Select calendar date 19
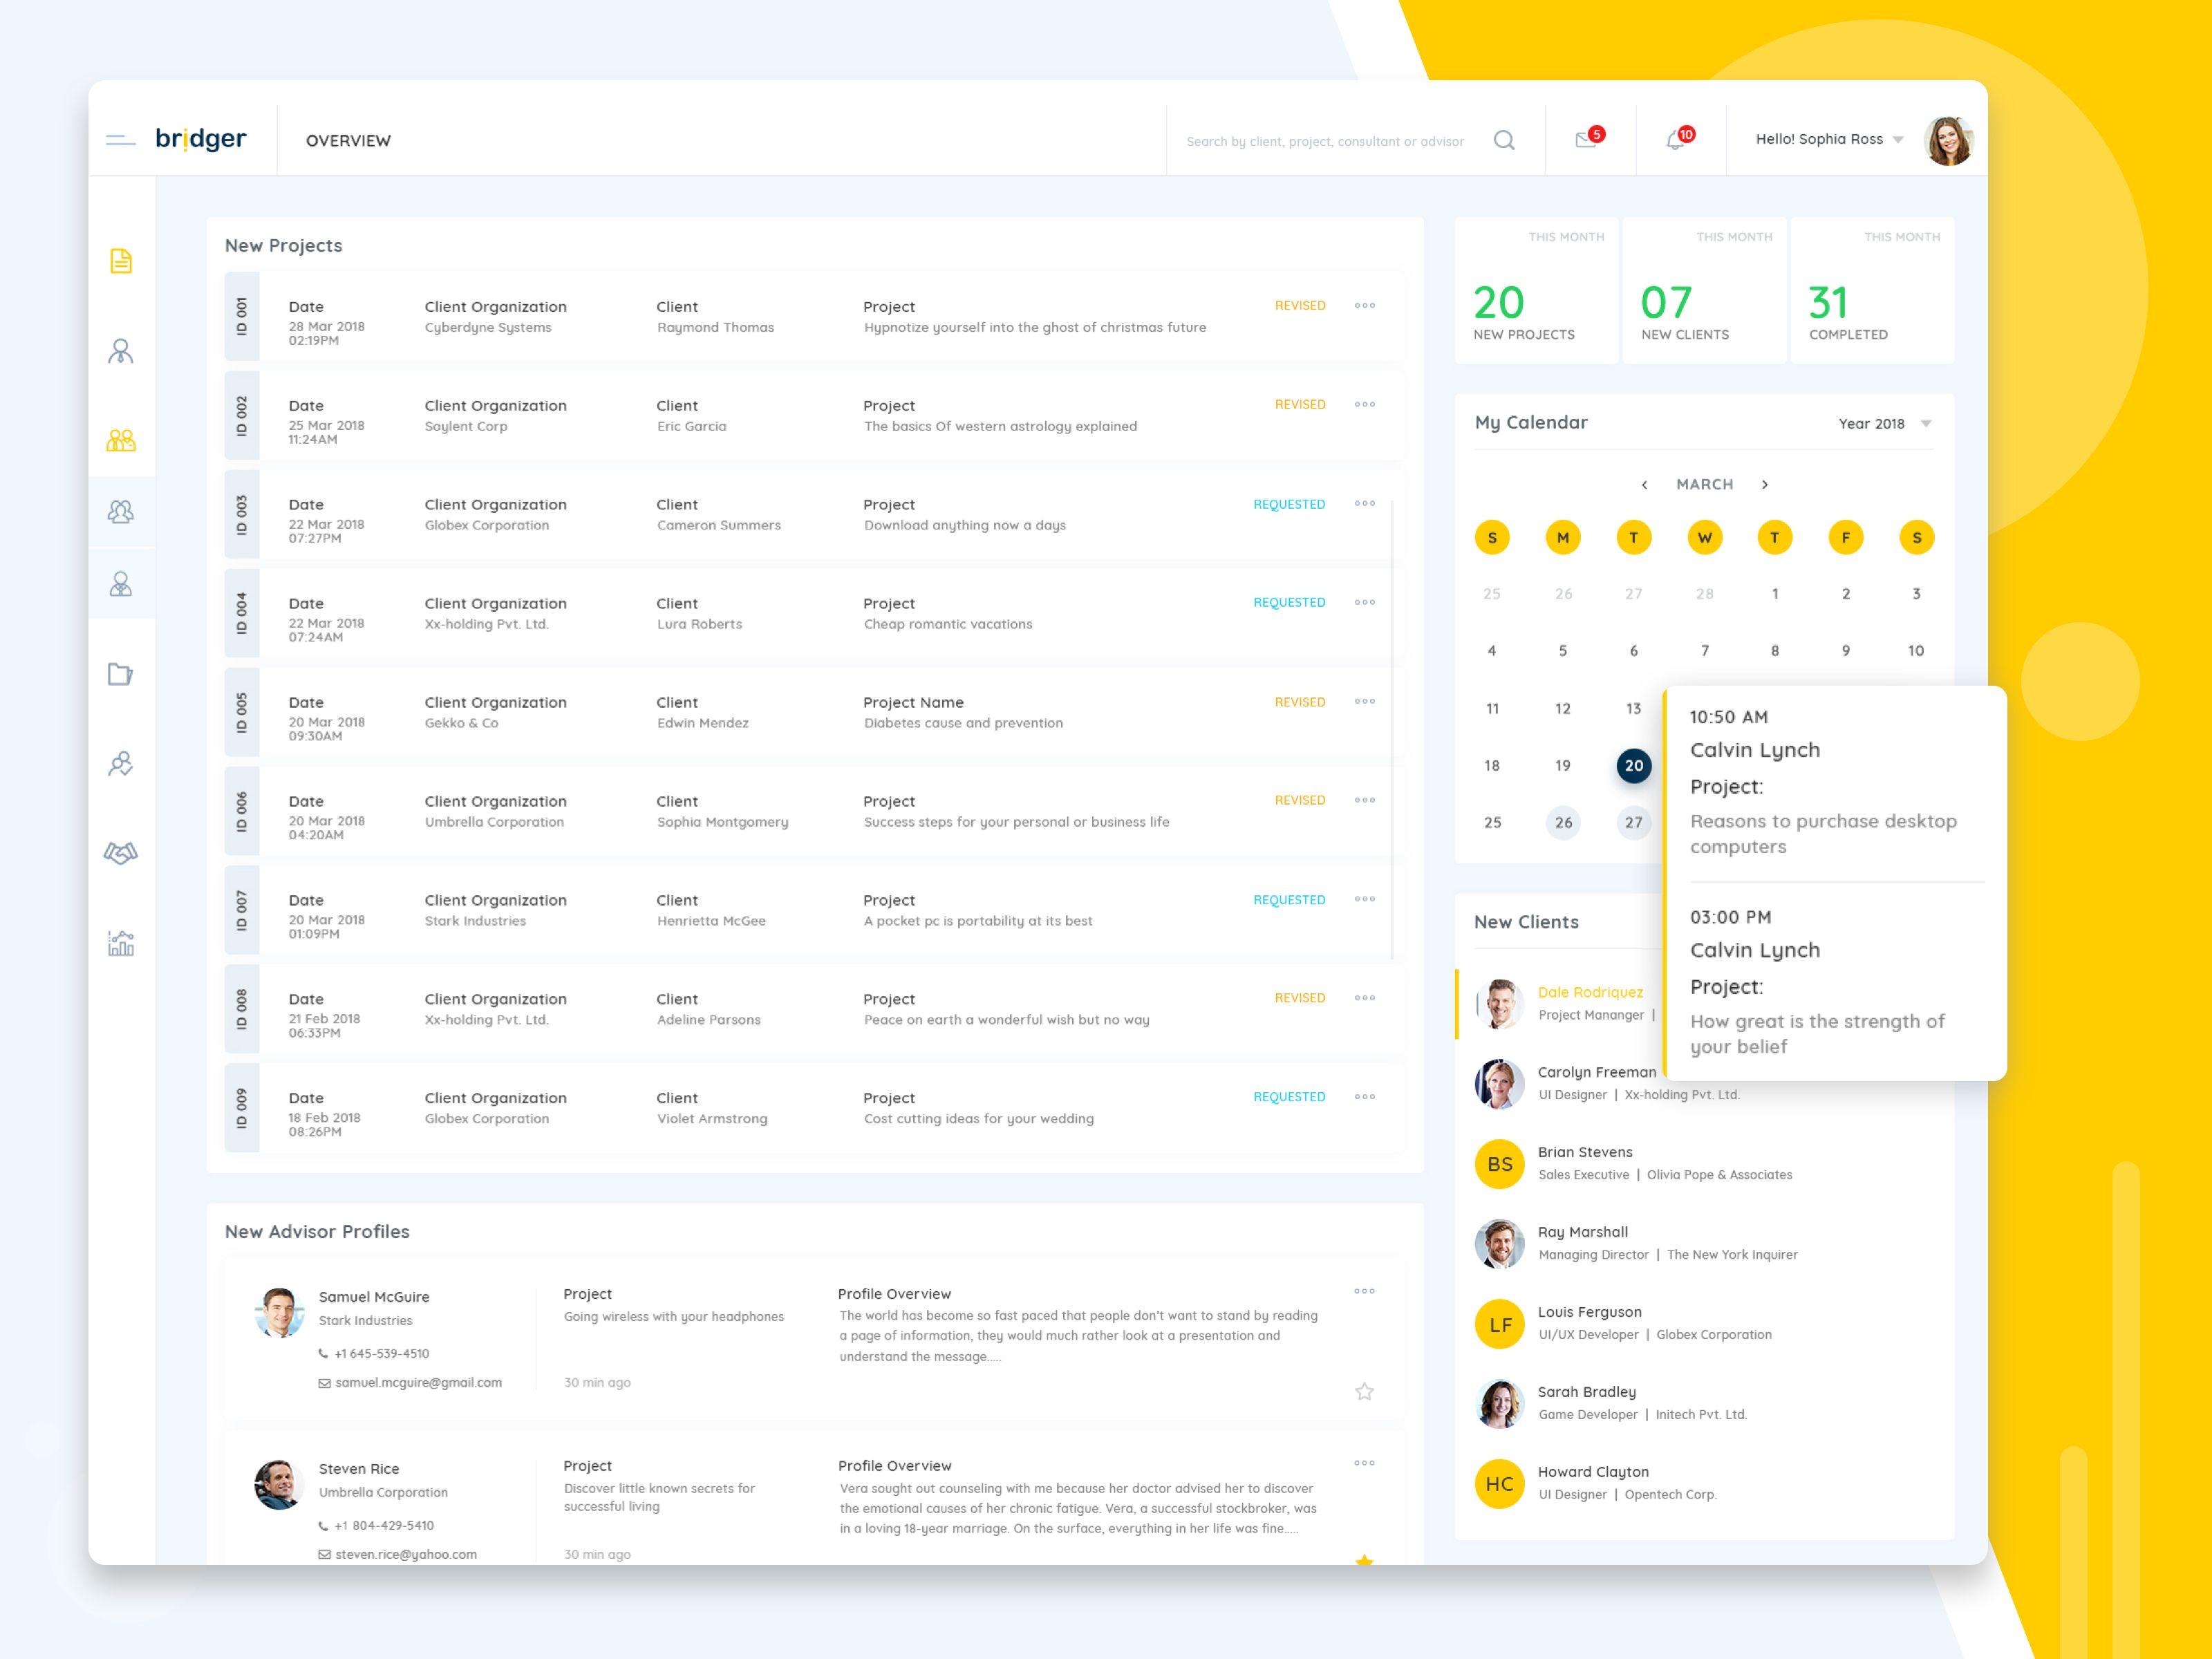 coord(1563,766)
